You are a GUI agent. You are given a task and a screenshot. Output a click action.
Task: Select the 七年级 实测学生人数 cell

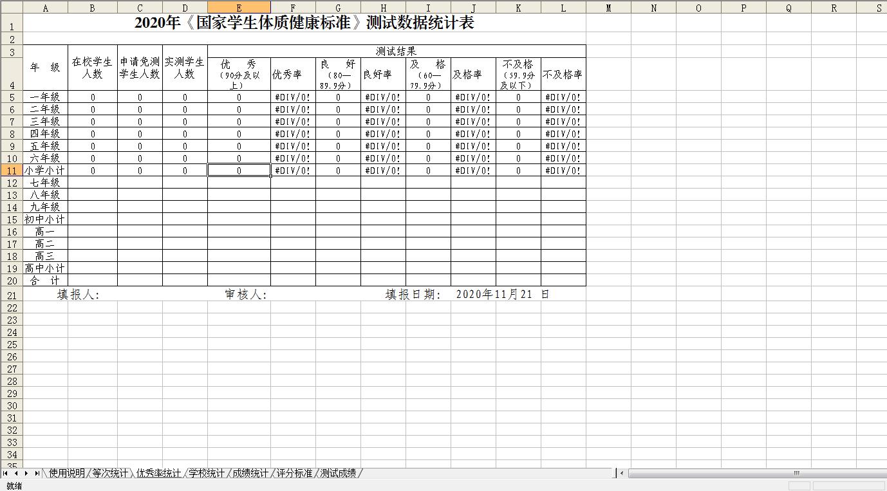(185, 183)
